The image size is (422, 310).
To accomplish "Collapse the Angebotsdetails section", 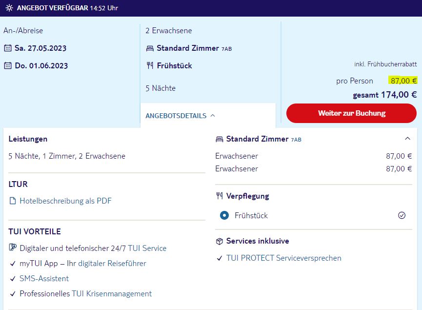I will coord(181,116).
